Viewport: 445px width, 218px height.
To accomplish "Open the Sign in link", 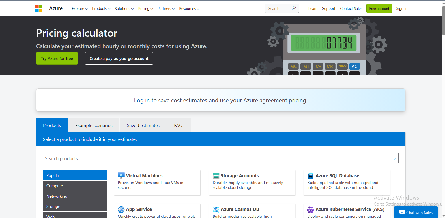I will [402, 8].
